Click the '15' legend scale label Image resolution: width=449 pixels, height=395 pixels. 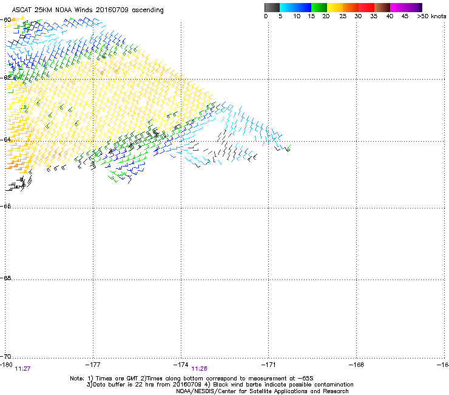(x=311, y=16)
